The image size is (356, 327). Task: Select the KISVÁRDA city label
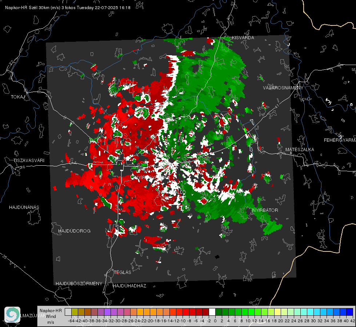point(243,38)
